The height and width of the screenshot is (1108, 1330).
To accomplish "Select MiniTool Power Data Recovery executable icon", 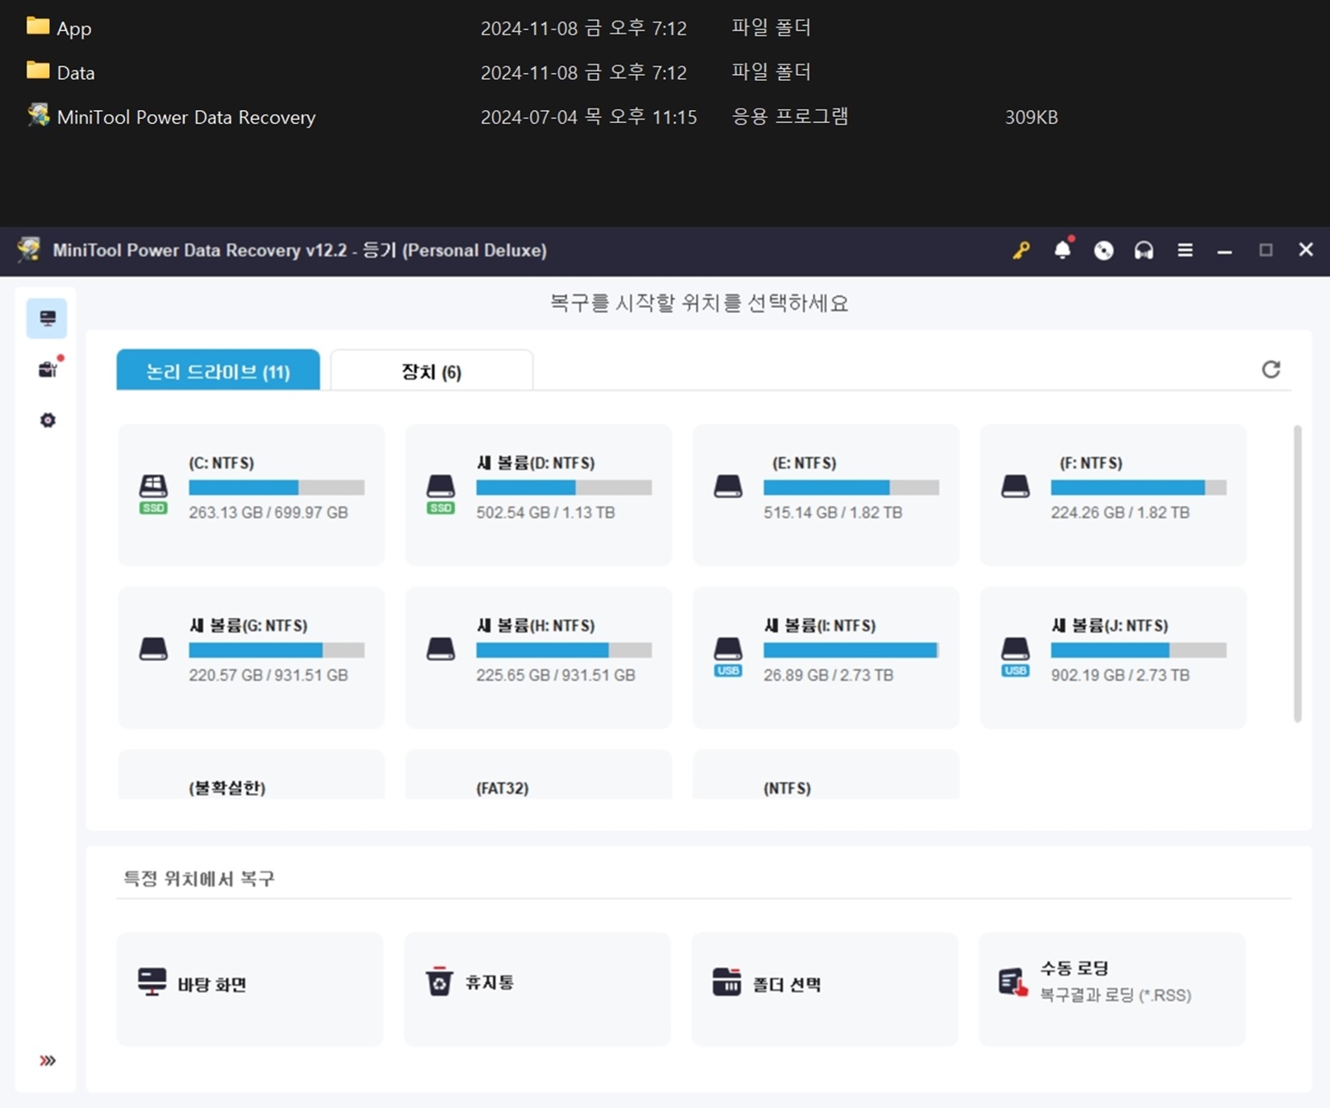I will pyautogui.click(x=38, y=115).
